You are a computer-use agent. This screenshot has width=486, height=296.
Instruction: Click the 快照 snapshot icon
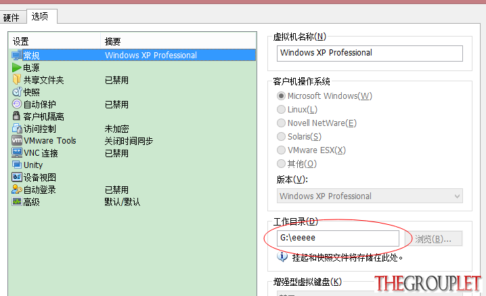[x=17, y=92]
